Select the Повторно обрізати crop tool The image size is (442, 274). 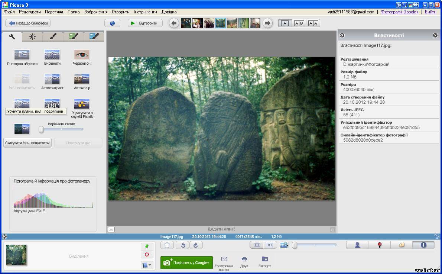(22, 58)
